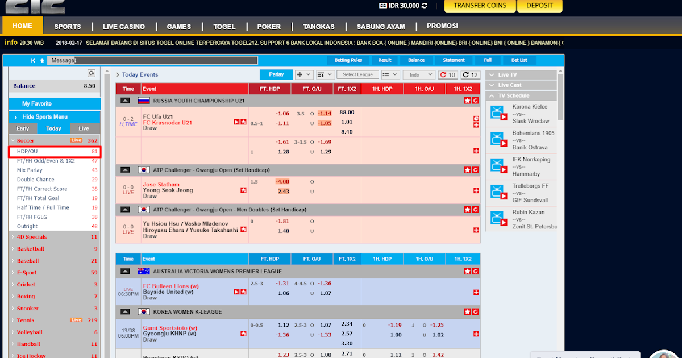Open live TV for Korona Kielce vs Slask Wroclaw

tap(498, 114)
